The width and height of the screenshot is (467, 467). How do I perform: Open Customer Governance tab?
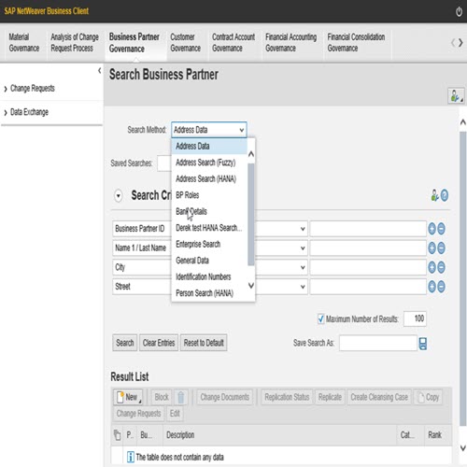(x=186, y=43)
